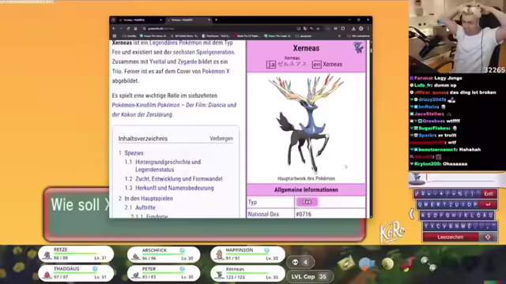Hide the Inhaltsverzeichnis with Verbergen
This screenshot has width=506, height=284.
pyautogui.click(x=221, y=139)
